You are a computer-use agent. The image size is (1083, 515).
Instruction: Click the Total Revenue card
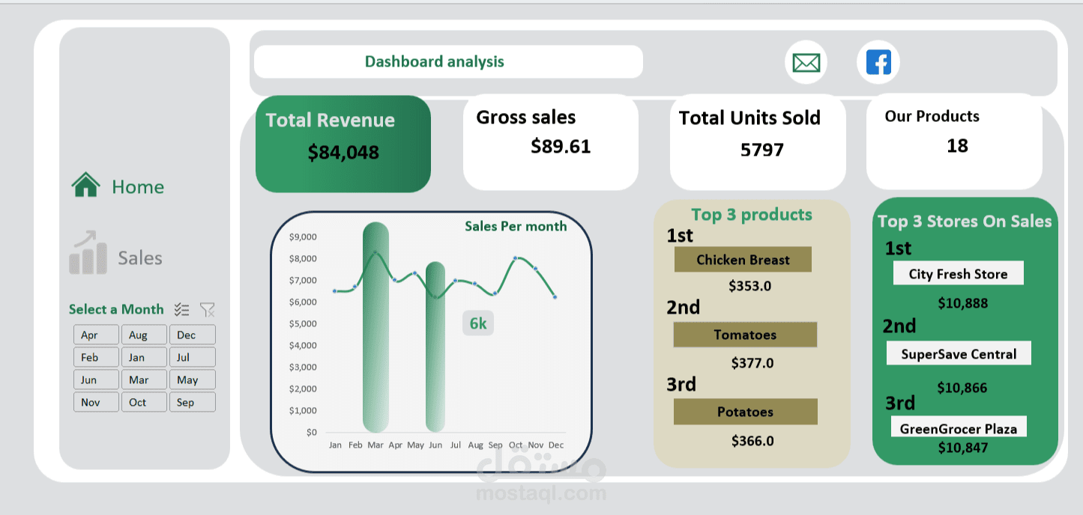[x=343, y=144]
